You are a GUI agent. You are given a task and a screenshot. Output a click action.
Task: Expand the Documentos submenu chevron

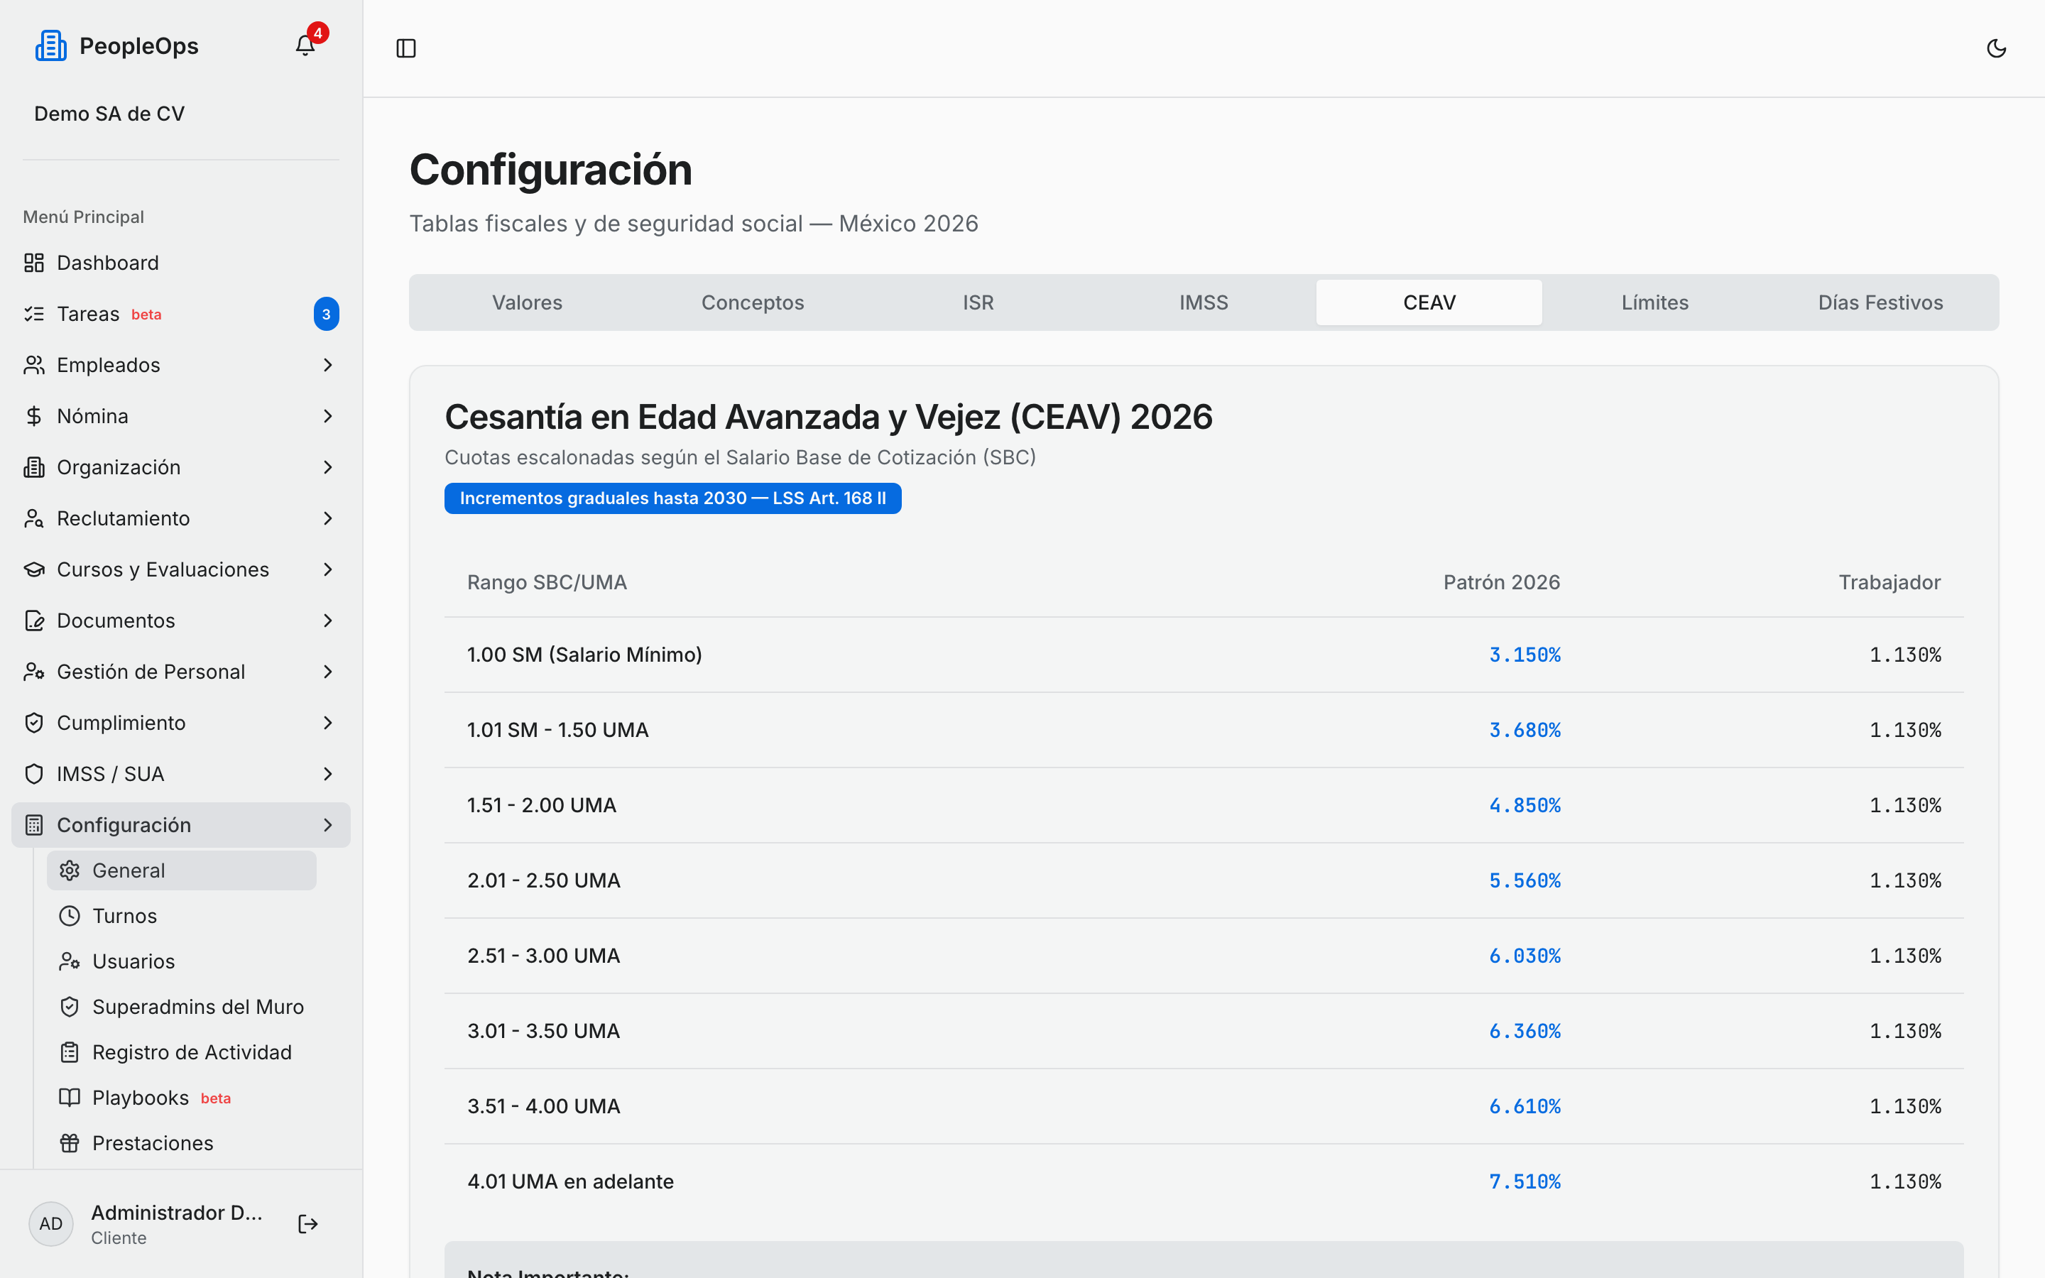click(328, 621)
